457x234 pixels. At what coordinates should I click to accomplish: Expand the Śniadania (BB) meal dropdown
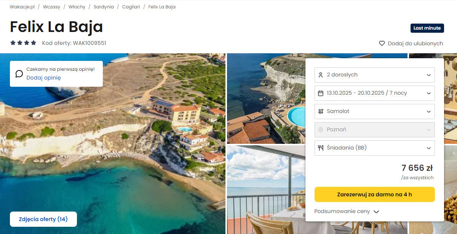(x=375, y=148)
